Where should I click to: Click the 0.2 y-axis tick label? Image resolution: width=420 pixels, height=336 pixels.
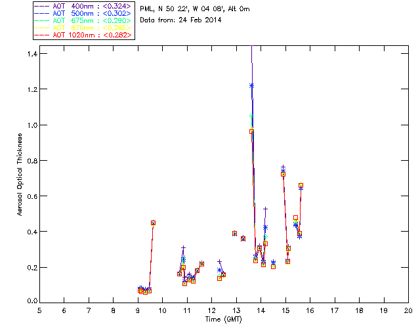pyautogui.click(x=32, y=267)
